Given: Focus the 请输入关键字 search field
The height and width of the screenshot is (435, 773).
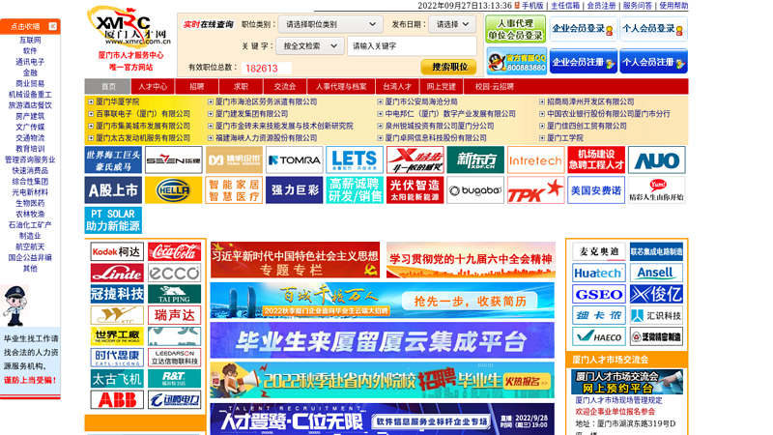Looking at the screenshot, I should tap(412, 45).
